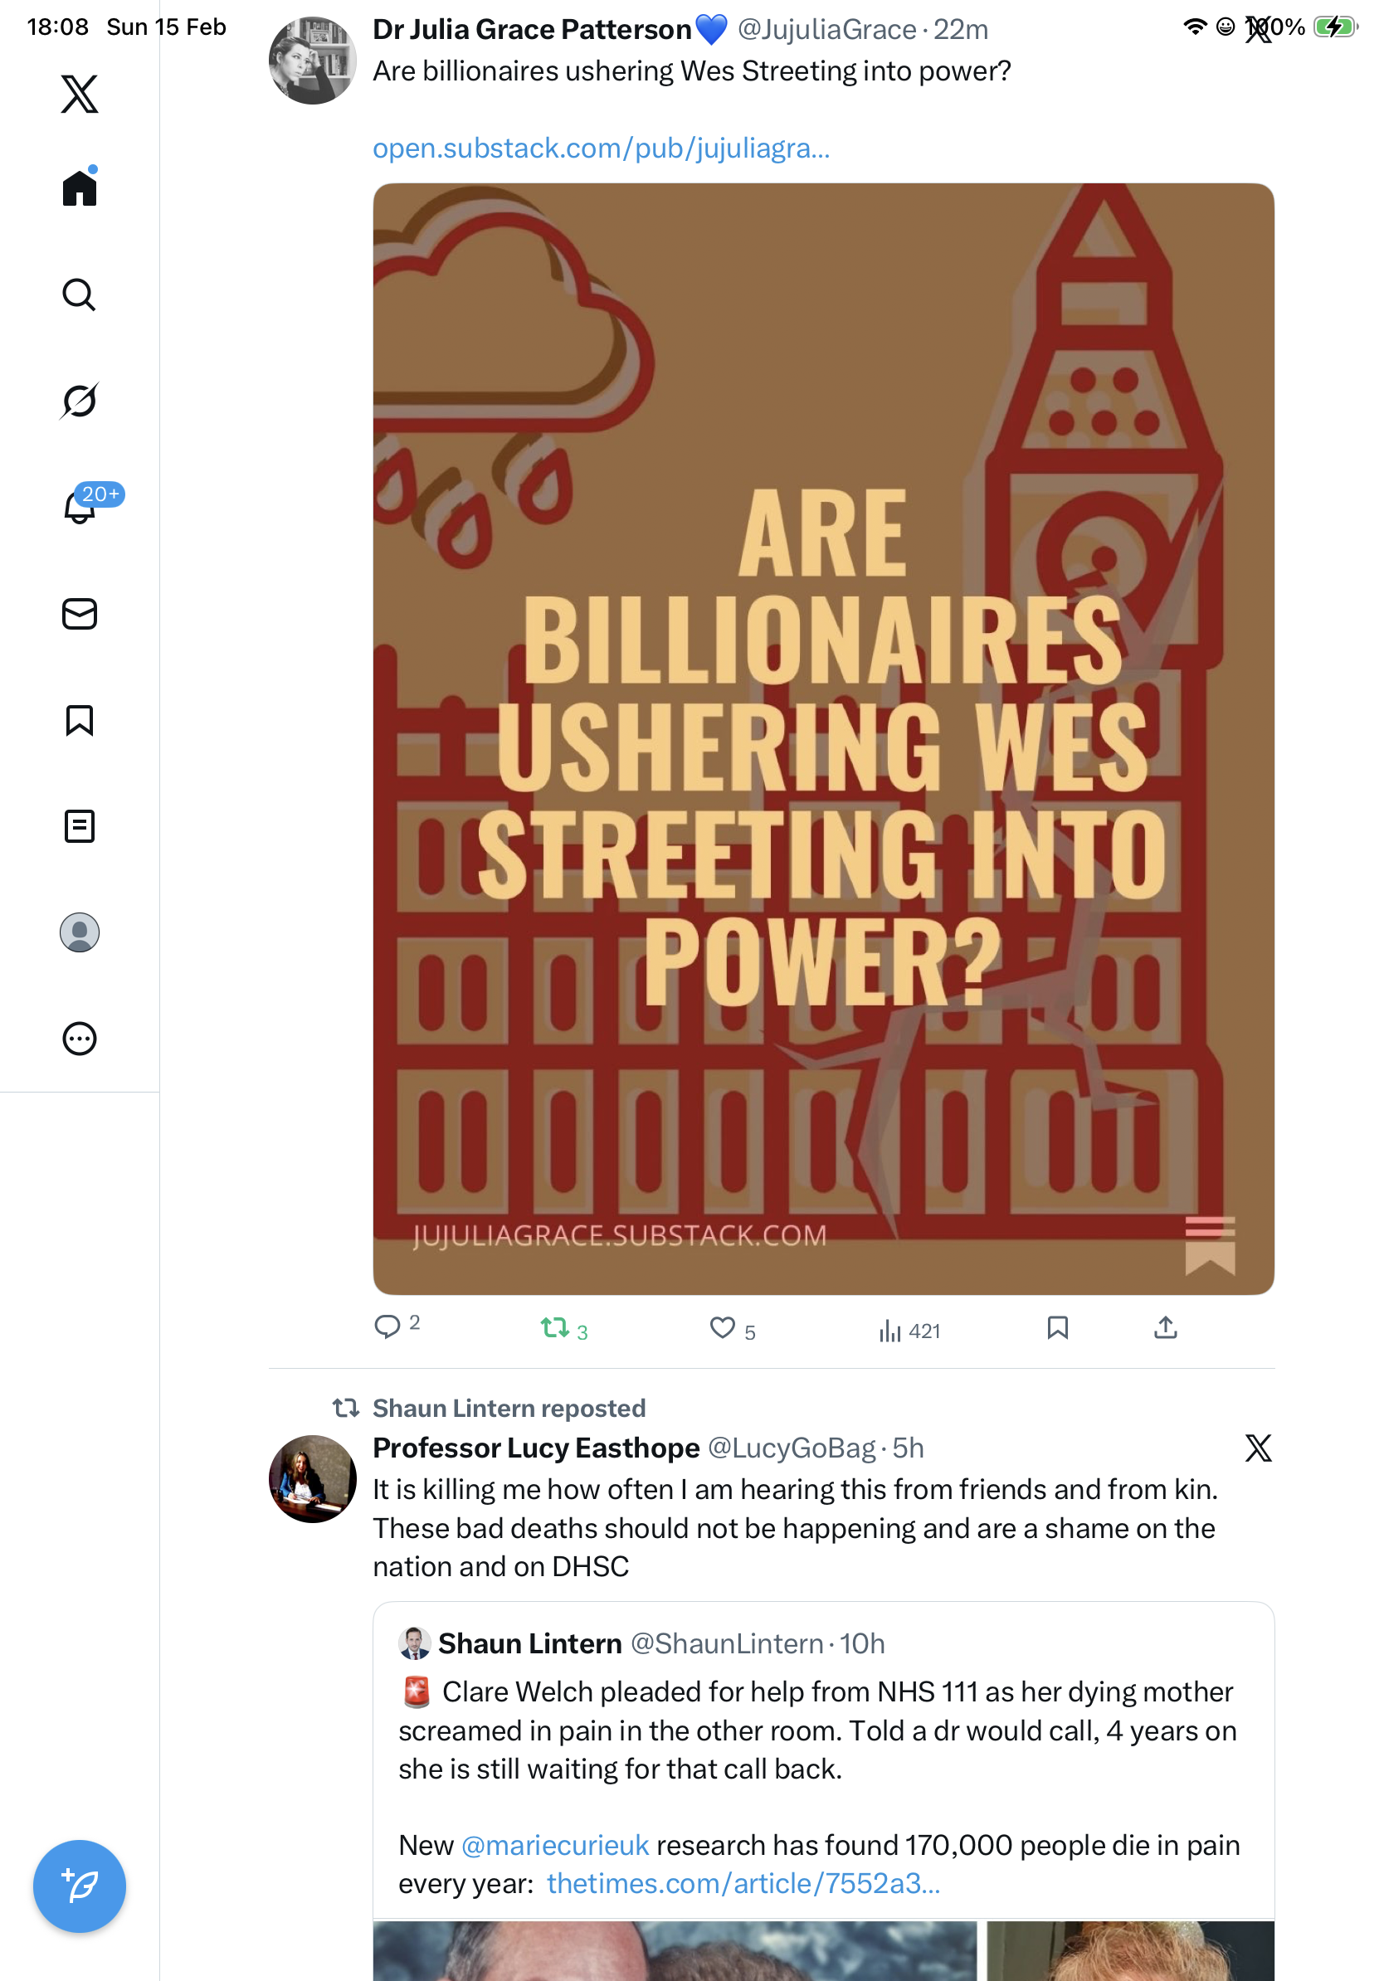Open the billionaires Substack image
Viewport: 1384px width, 1981px height.
click(x=823, y=738)
